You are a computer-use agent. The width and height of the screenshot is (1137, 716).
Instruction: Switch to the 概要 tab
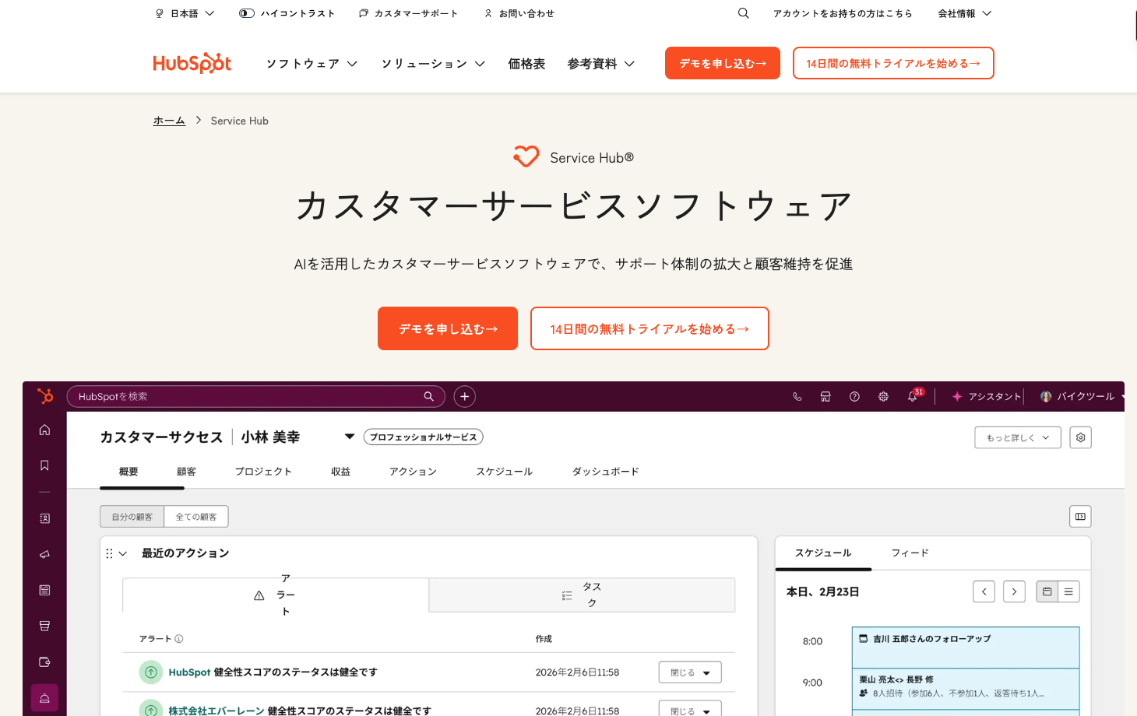pyautogui.click(x=128, y=472)
